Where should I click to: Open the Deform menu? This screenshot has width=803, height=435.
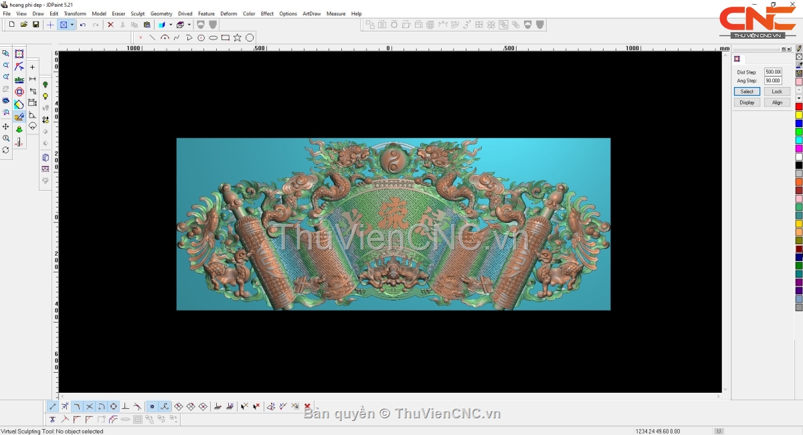[x=229, y=13]
